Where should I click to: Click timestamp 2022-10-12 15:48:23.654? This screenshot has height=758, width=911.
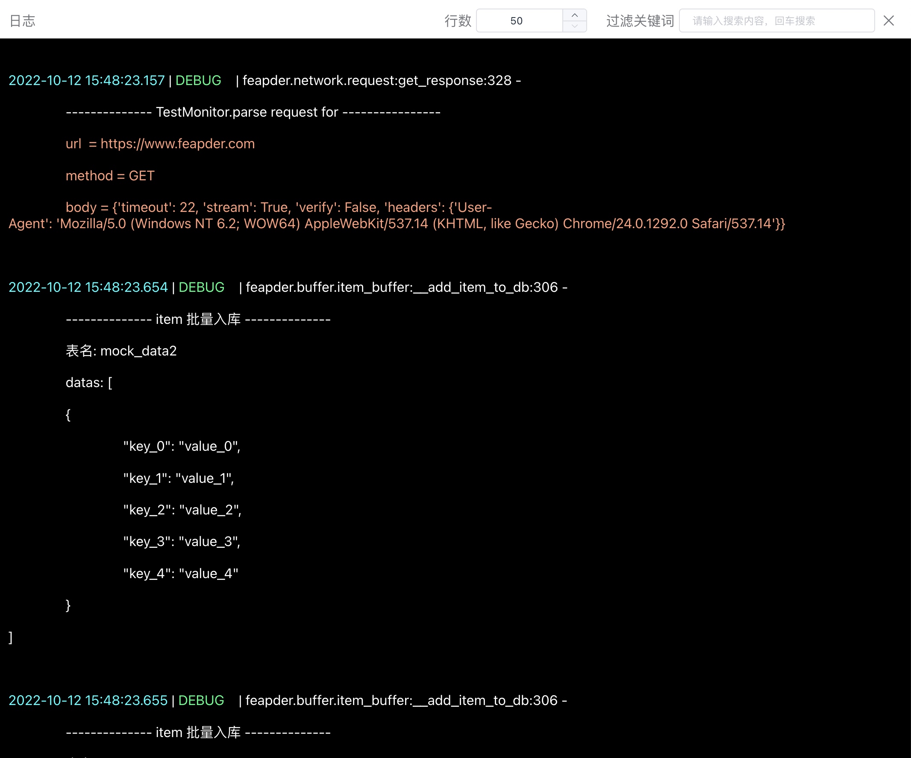pyautogui.click(x=88, y=287)
